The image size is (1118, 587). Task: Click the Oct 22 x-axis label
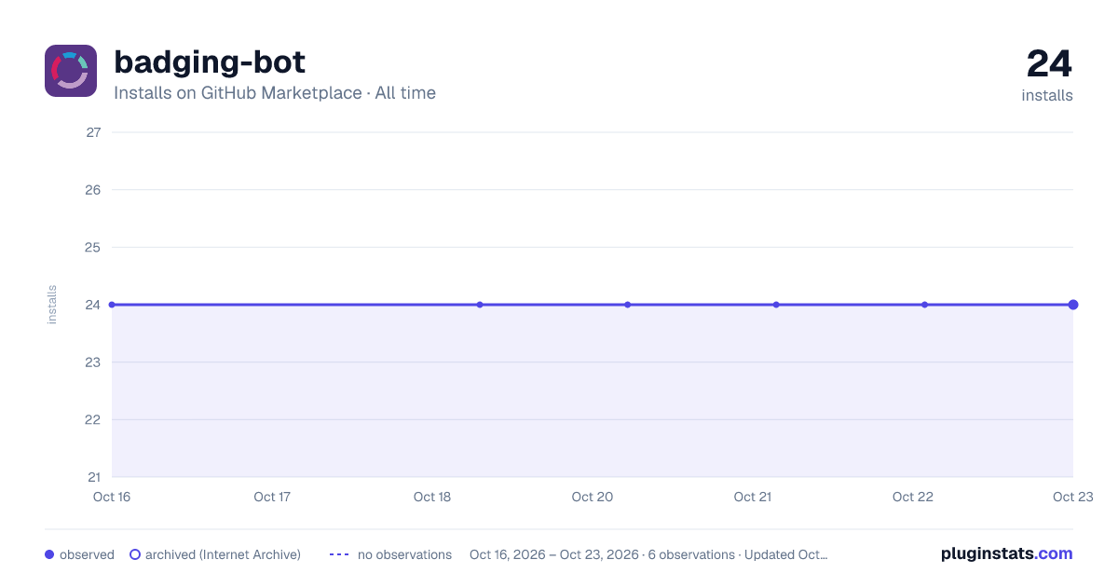[x=913, y=498]
